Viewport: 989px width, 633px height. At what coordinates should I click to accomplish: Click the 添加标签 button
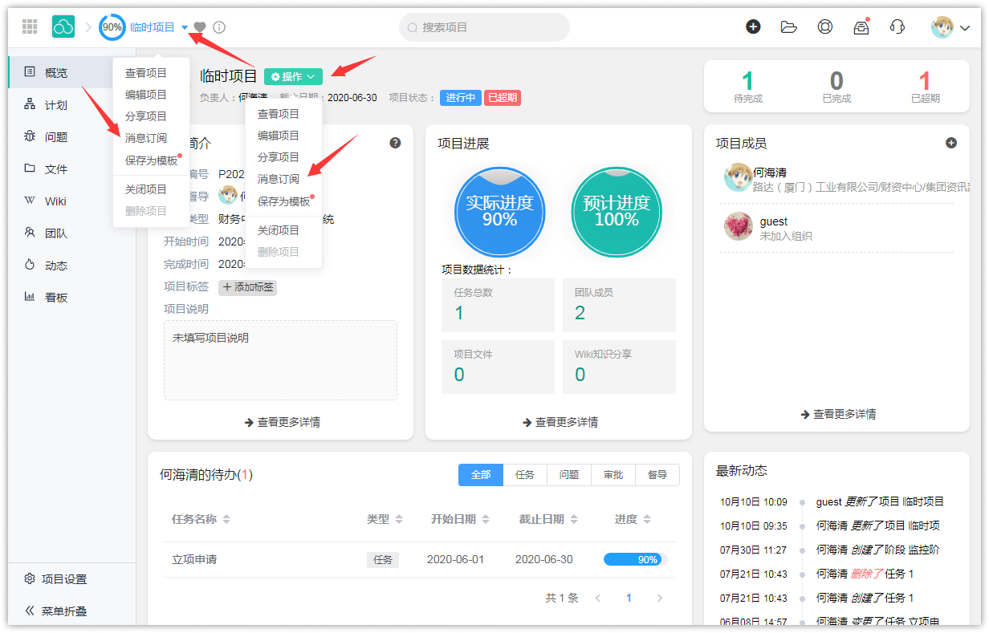pyautogui.click(x=247, y=287)
